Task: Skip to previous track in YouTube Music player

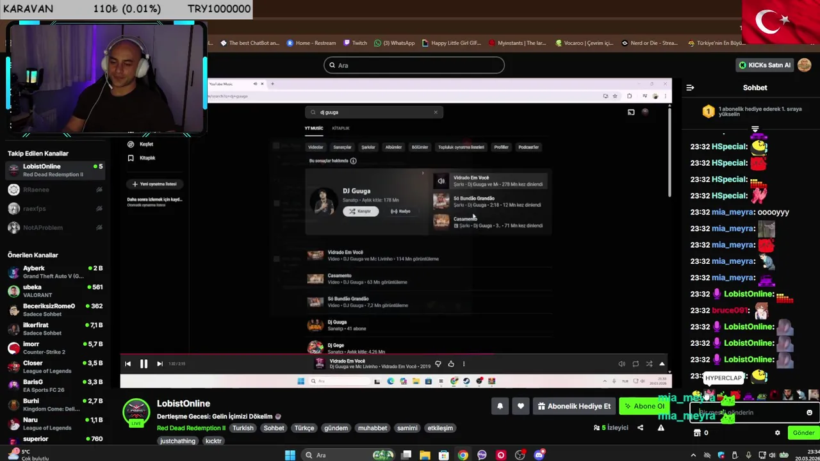Action: pos(127,364)
